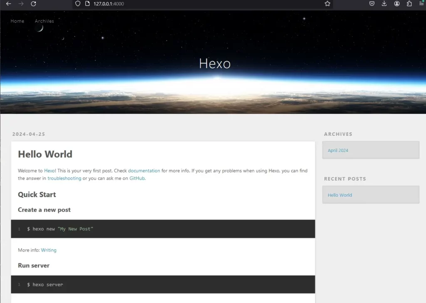The height and width of the screenshot is (303, 426).
Task: Click the hexo new "My New Post" code
Action: coord(60,229)
